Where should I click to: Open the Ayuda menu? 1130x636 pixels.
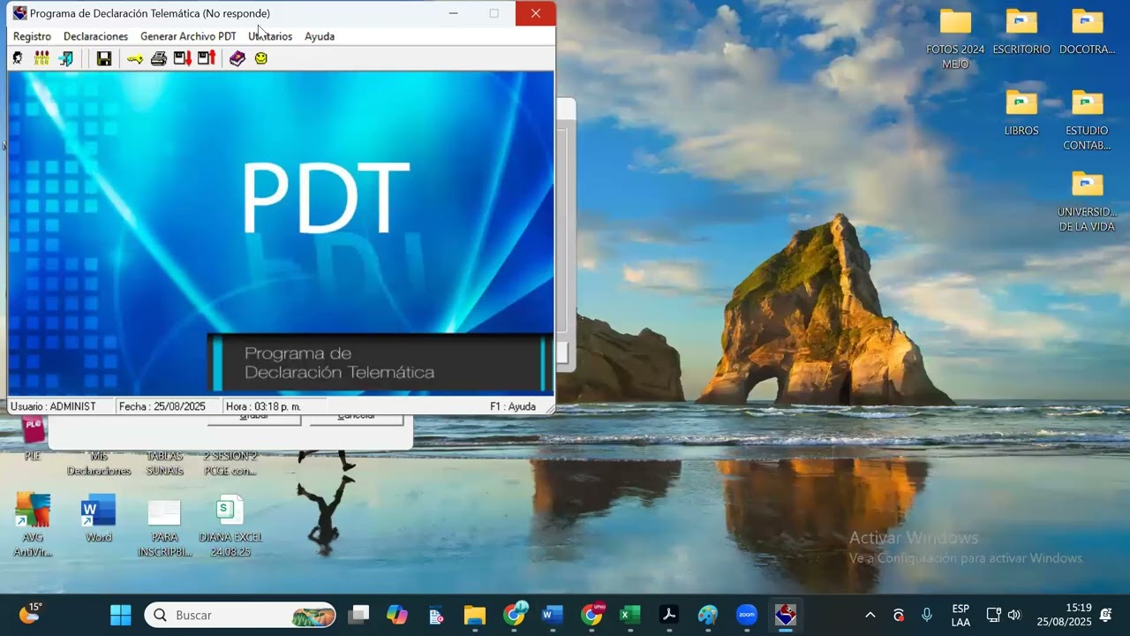tap(320, 36)
